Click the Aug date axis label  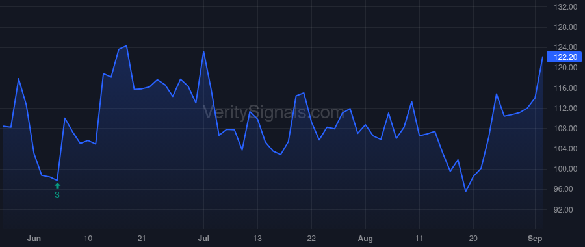pos(365,239)
